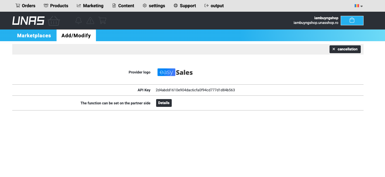Click the gear icon beside settings
385x177 pixels.
(144, 6)
